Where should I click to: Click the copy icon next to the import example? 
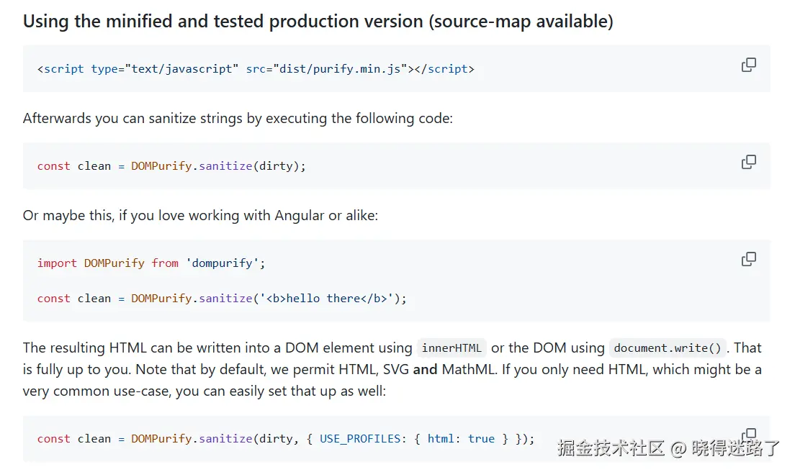749,258
